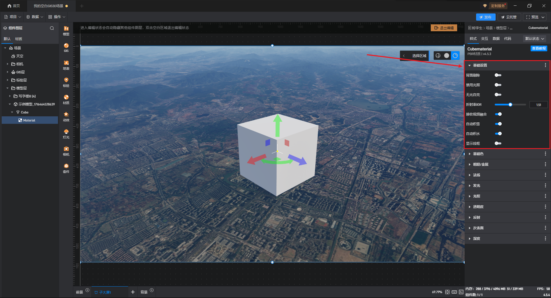
Task: Open the 默认状态 state dropdown
Action: (x=535, y=39)
